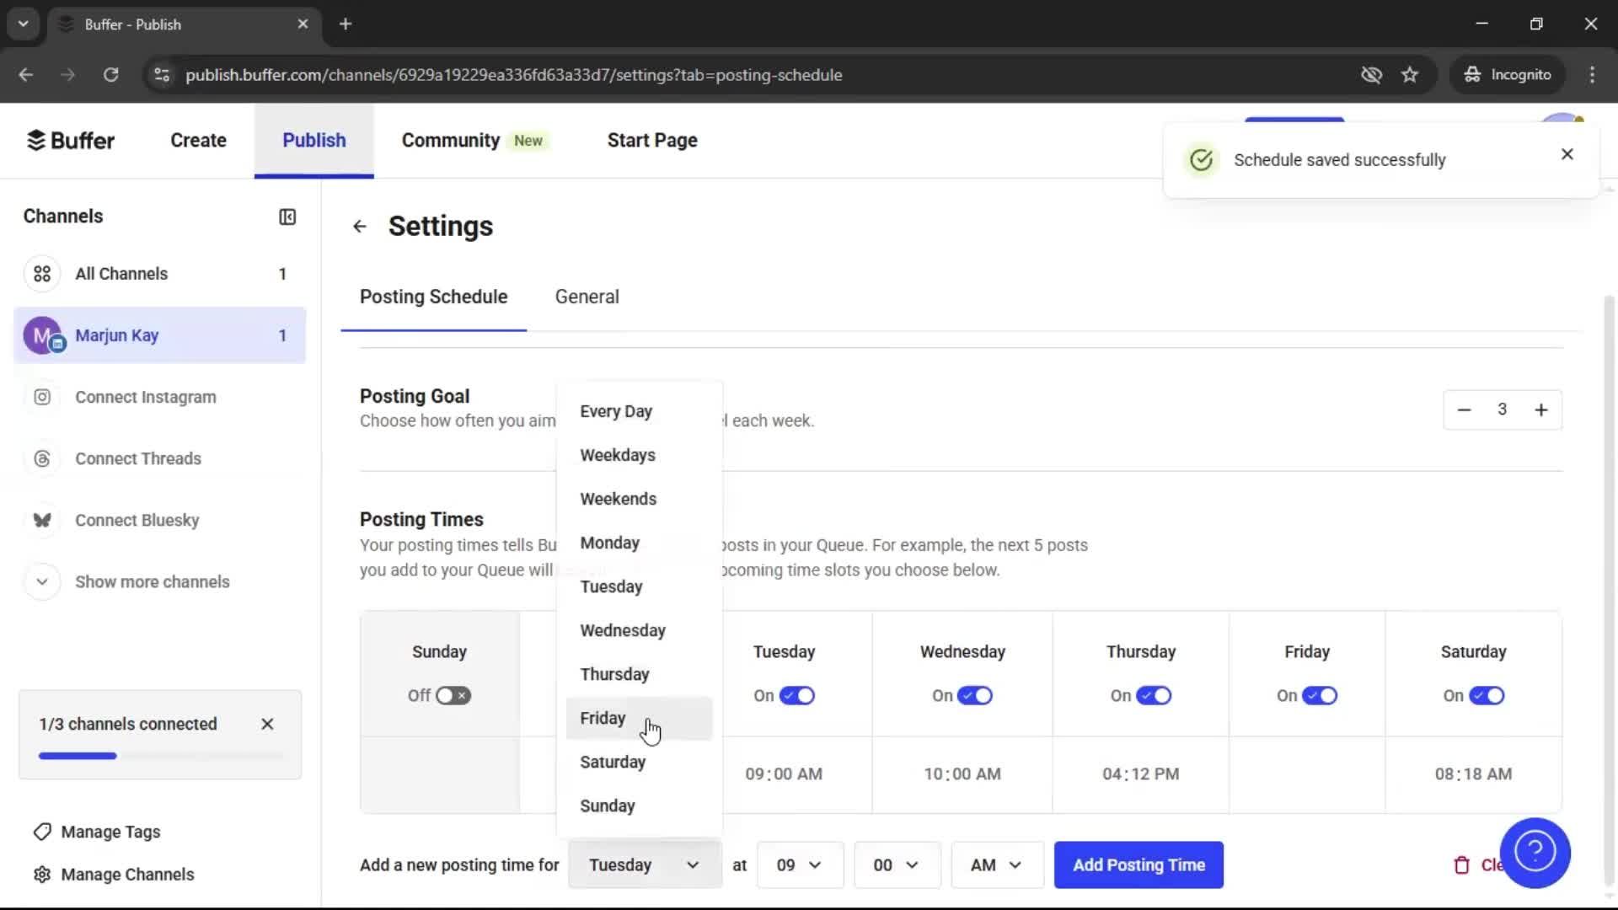
Task: Open Connect Bluesky from the sidebar
Action: tap(137, 520)
